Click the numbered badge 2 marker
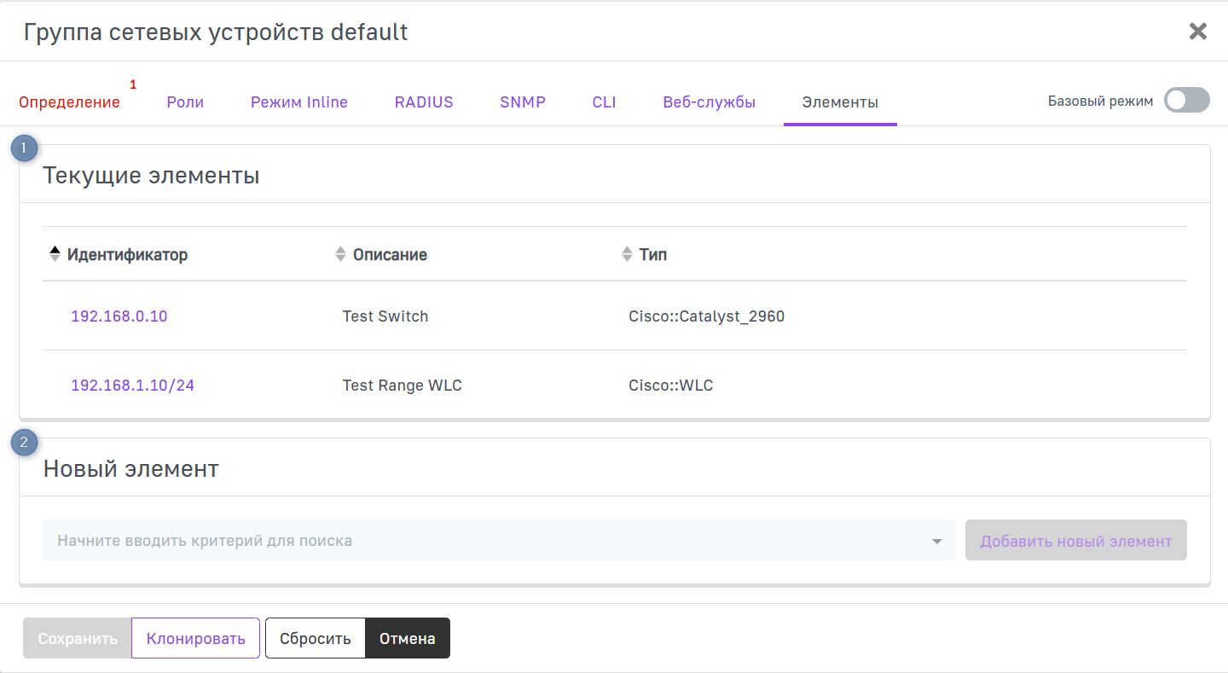1228x673 pixels. click(x=24, y=442)
